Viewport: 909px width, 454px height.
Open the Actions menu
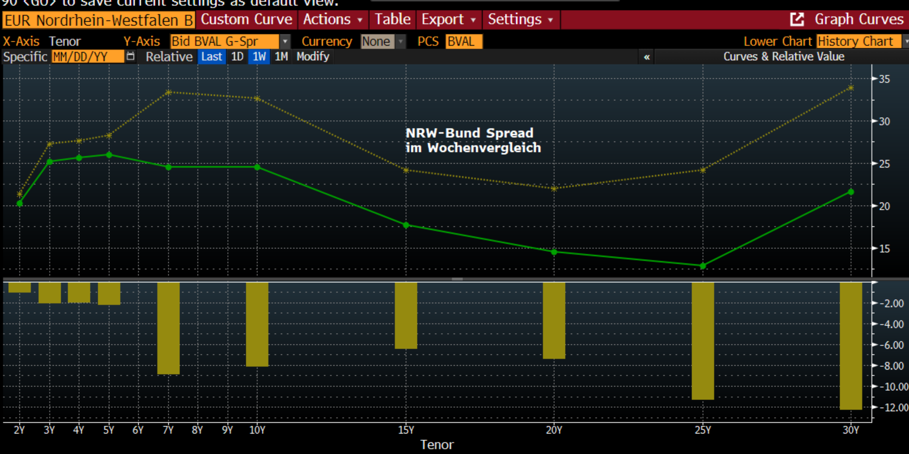click(333, 20)
